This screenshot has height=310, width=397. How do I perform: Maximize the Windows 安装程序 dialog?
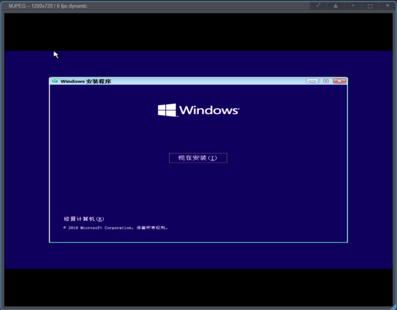tap(326, 81)
